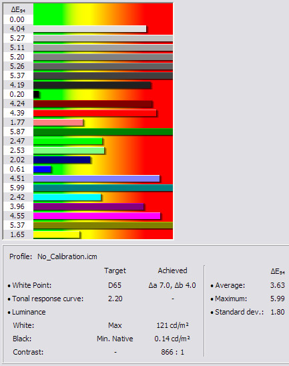Select the Target column header

(x=115, y=270)
